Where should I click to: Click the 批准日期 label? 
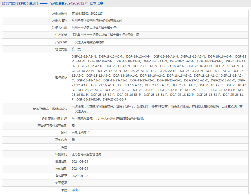click(x=61, y=161)
